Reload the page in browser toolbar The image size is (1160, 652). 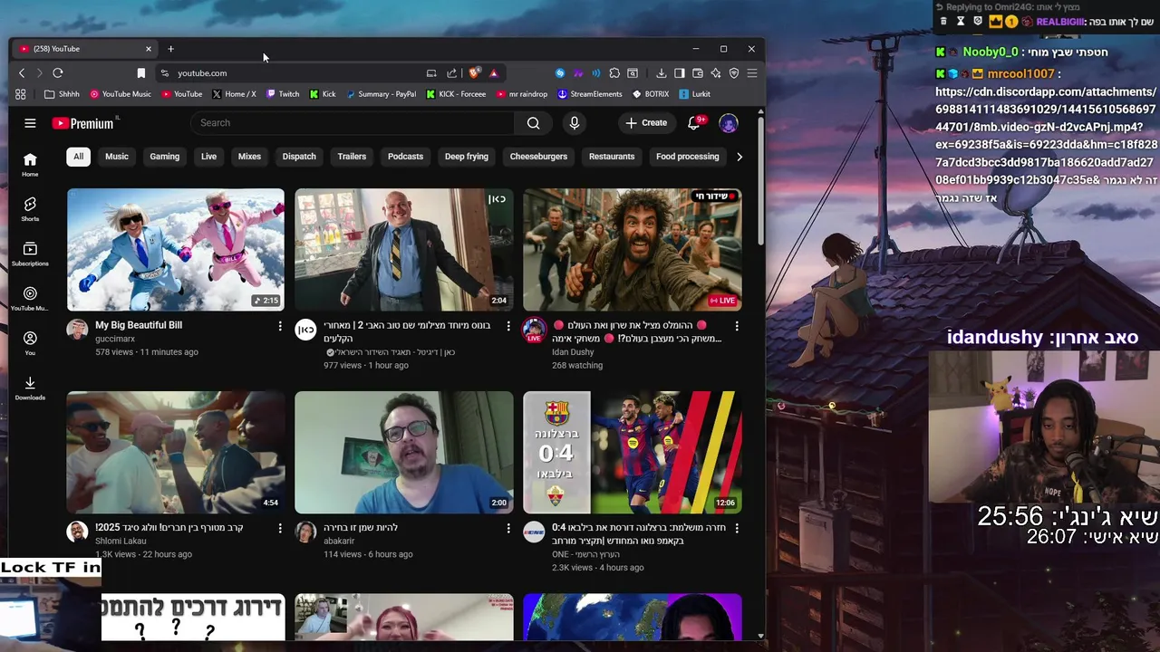(58, 72)
